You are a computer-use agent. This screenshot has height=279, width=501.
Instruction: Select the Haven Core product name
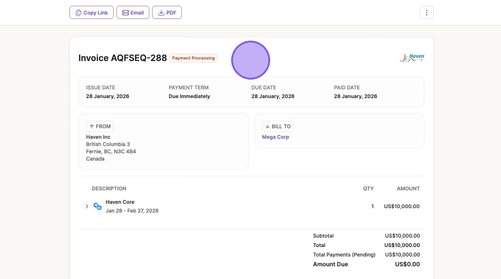point(120,202)
